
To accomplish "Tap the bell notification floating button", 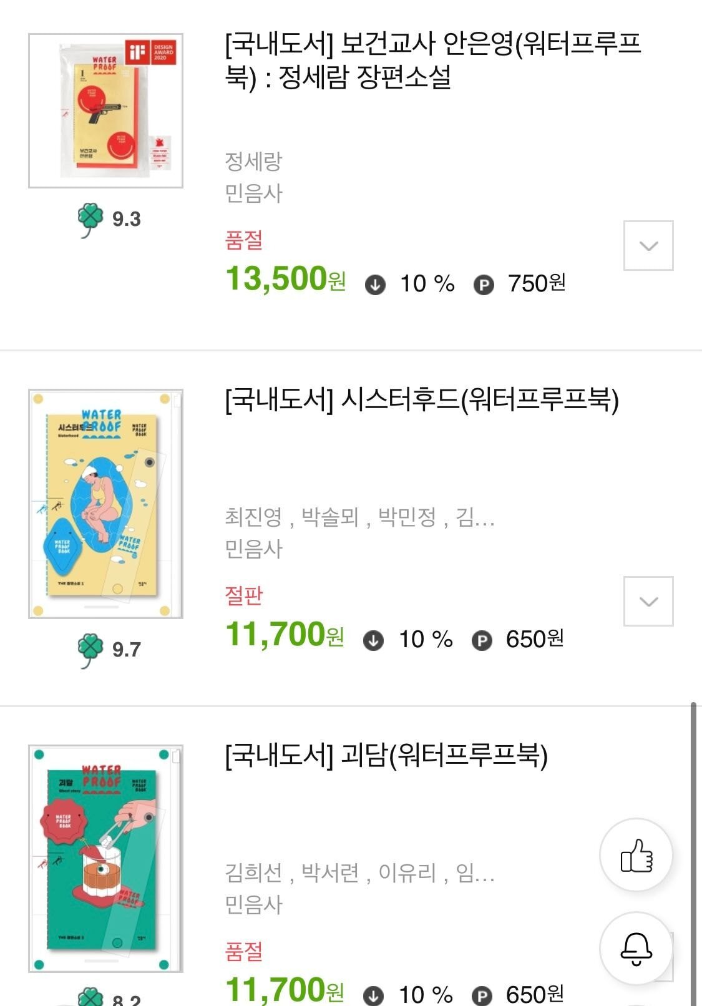I will click(636, 949).
